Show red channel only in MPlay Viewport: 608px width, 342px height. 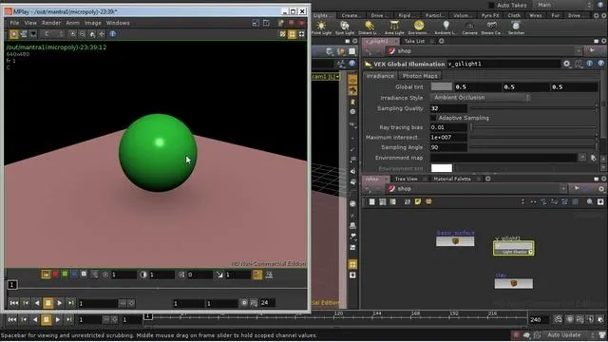click(55, 275)
